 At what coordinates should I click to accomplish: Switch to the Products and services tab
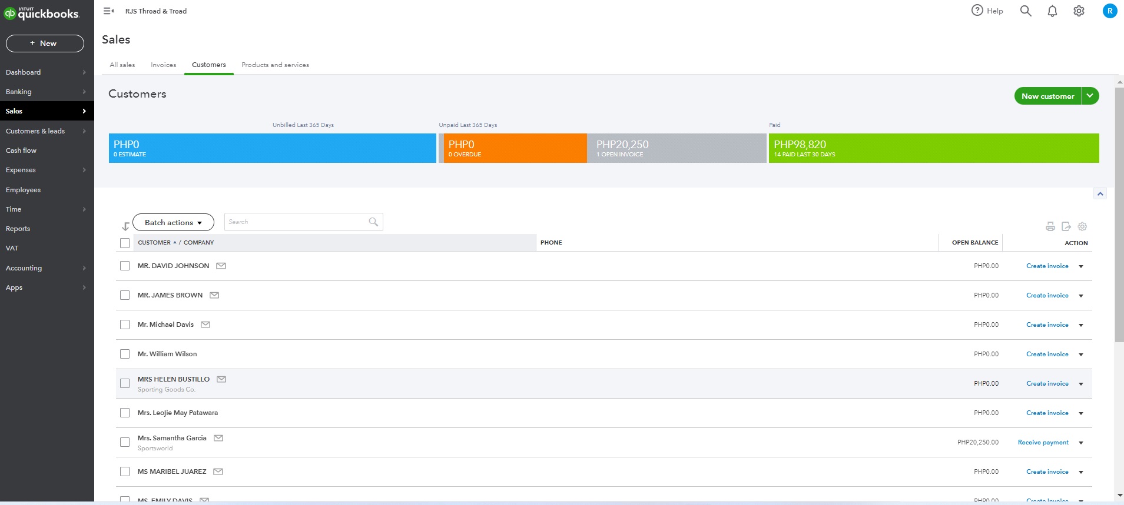[x=275, y=65]
